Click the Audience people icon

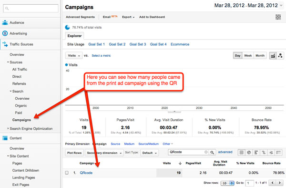coord(5,22)
